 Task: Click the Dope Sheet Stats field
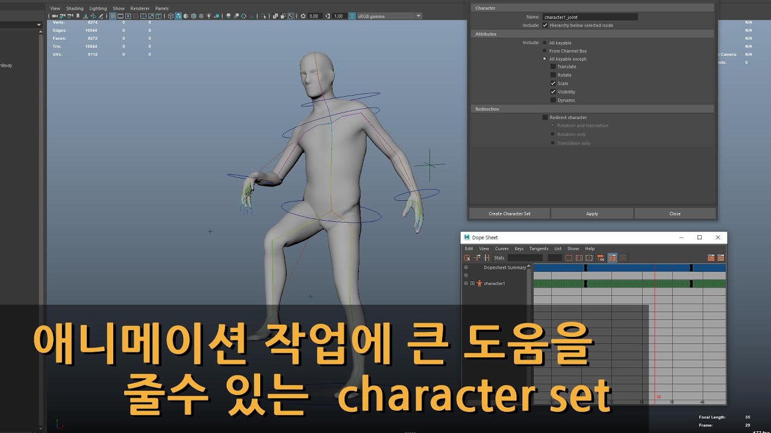[525, 258]
